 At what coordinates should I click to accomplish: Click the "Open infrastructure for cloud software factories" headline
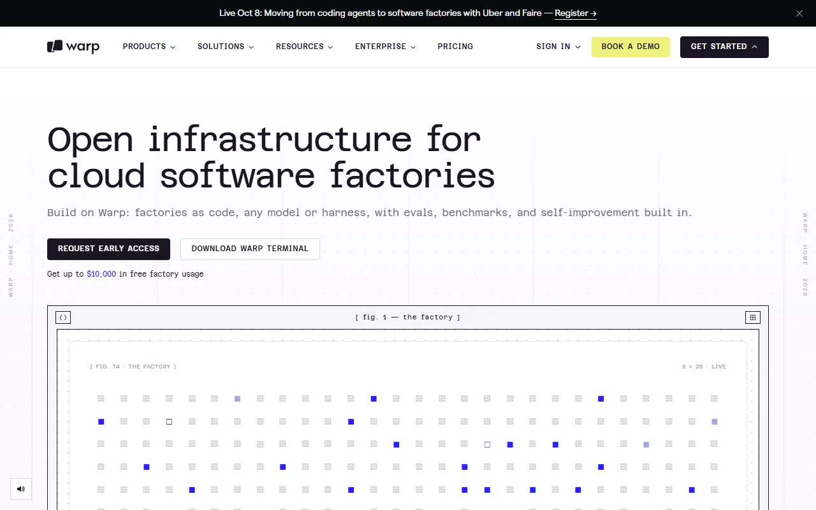coord(271,157)
